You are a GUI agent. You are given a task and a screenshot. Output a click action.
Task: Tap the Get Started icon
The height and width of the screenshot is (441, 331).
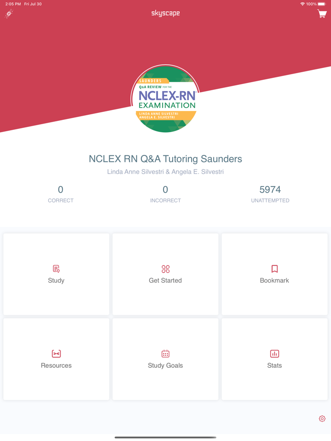tap(165, 269)
